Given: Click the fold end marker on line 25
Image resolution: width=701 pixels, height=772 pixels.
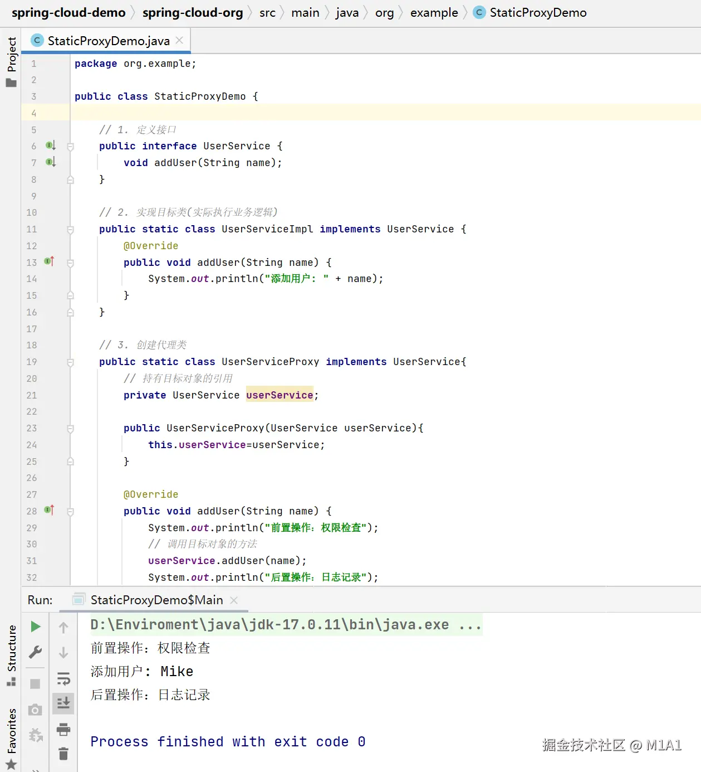Looking at the screenshot, I should (x=71, y=462).
